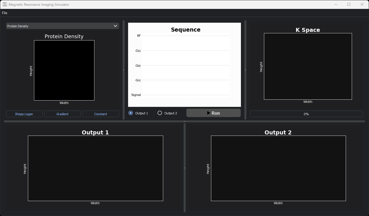Click the horizontal splitter above the outputs
The height and width of the screenshot is (216, 369).
pos(184,122)
